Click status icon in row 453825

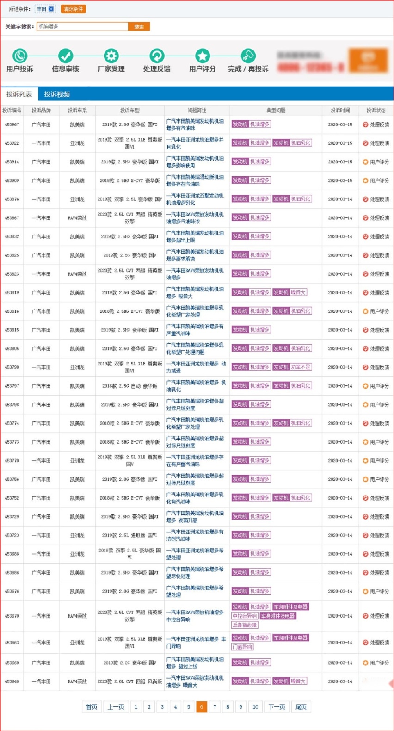coord(365,255)
